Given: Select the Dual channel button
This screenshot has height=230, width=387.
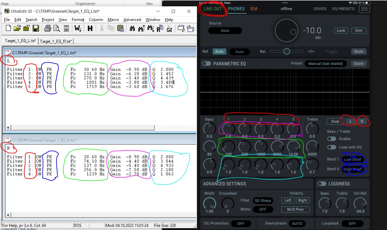Looking at the screenshot, I should [x=335, y=121].
